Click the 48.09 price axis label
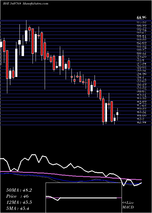 point(142,102)
